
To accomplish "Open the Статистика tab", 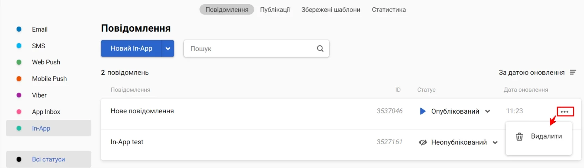I will click(x=389, y=10).
